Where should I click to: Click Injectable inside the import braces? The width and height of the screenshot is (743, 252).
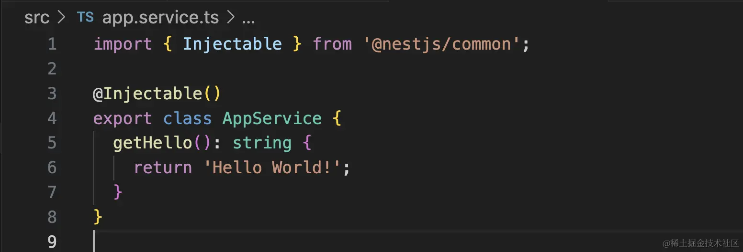[x=232, y=44]
